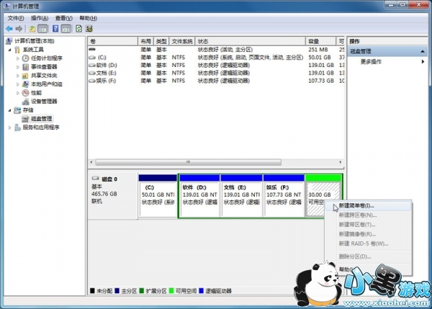
Task: Collapse the 存储 tree node
Action: 10,110
